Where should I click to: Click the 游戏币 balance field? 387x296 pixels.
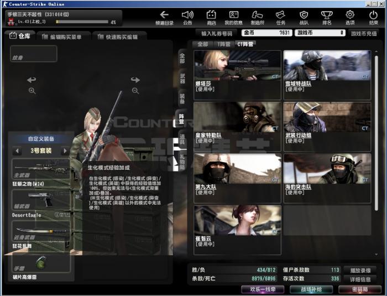320,33
